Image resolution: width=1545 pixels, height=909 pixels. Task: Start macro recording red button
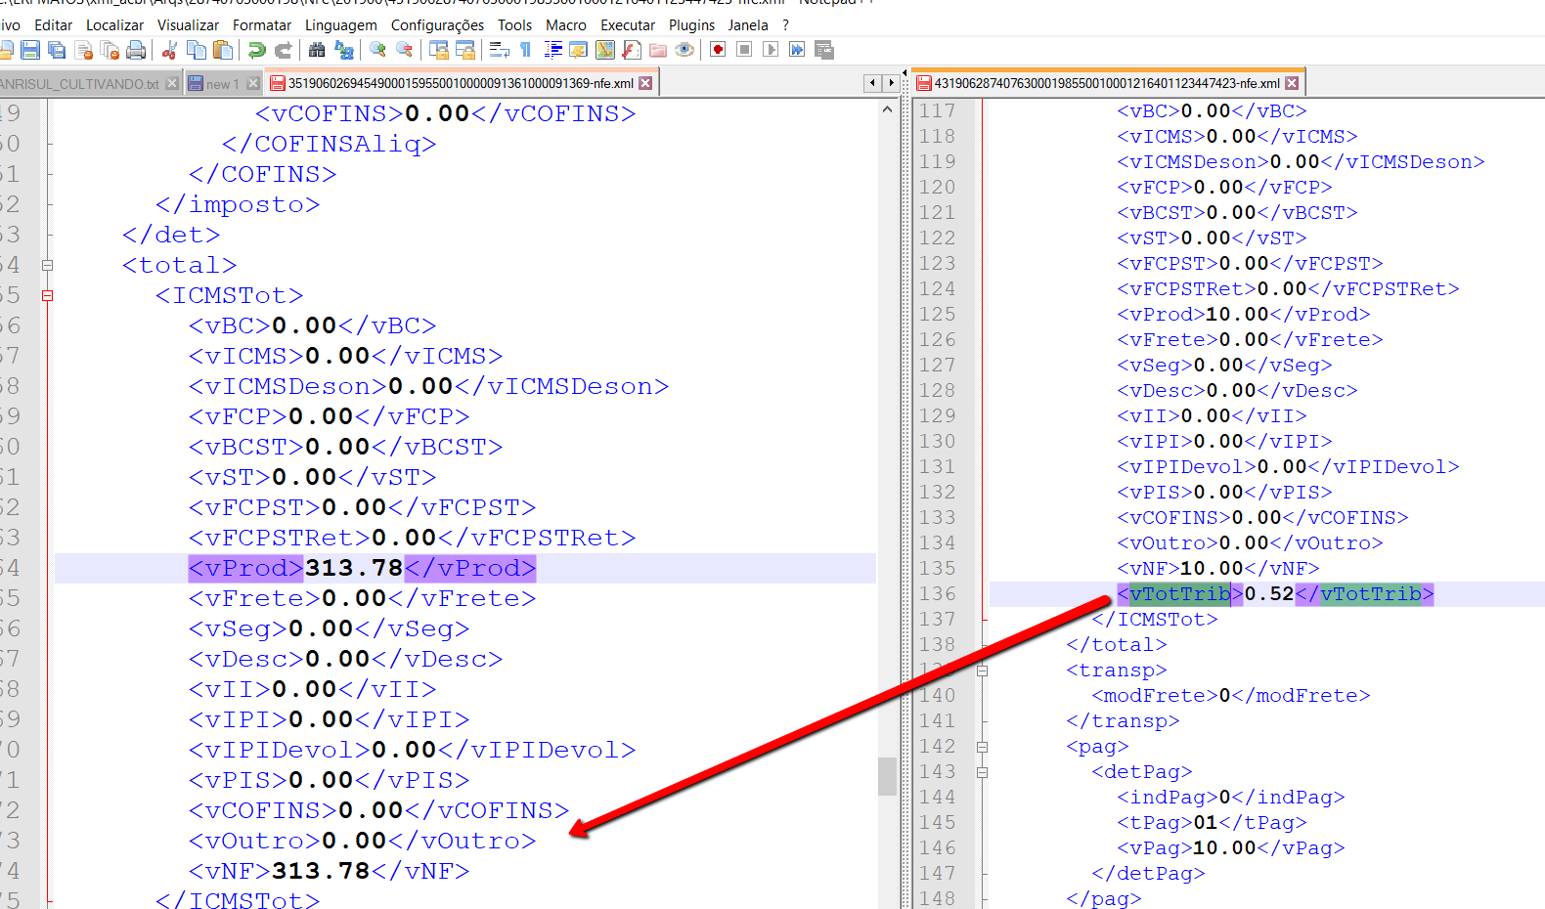pyautogui.click(x=718, y=50)
